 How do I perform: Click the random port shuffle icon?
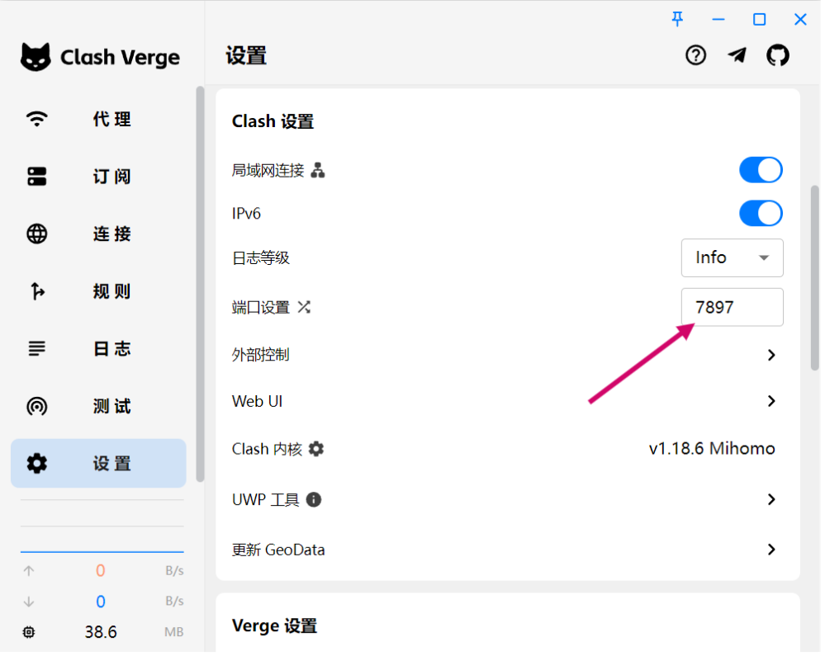304,307
